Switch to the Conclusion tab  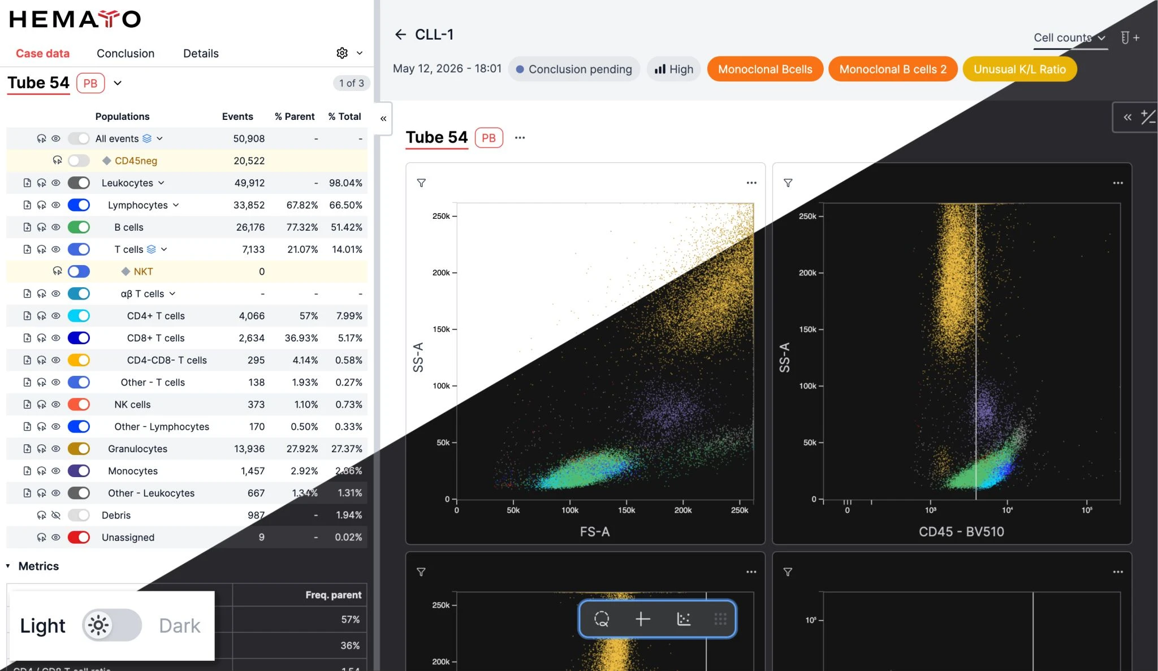[126, 53]
